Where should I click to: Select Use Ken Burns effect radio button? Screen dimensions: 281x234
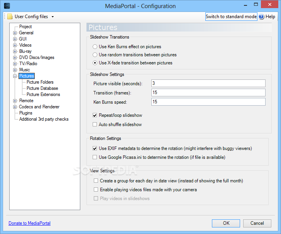click(95, 47)
